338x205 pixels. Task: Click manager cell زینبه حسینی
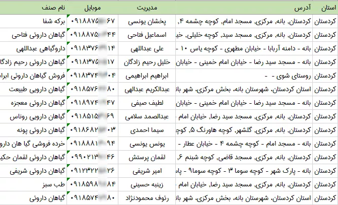[x=147, y=184]
